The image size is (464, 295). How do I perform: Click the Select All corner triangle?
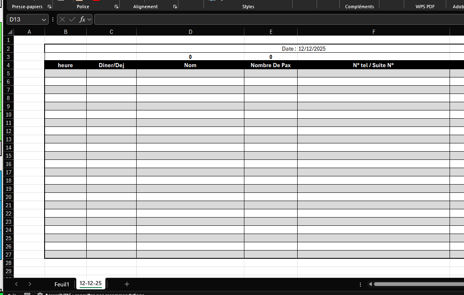tap(10, 32)
